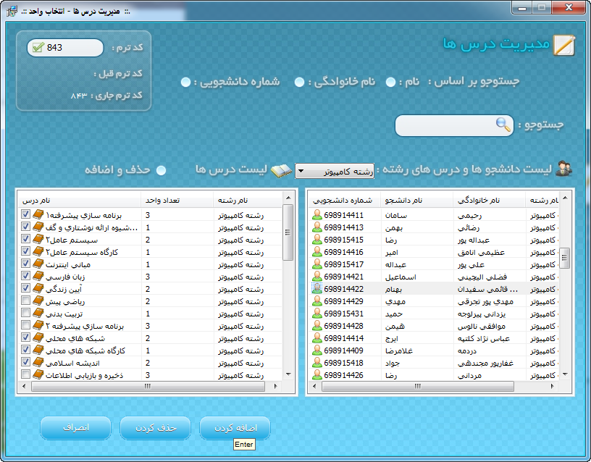Select the حذف و اضافه radio option

tap(162, 169)
